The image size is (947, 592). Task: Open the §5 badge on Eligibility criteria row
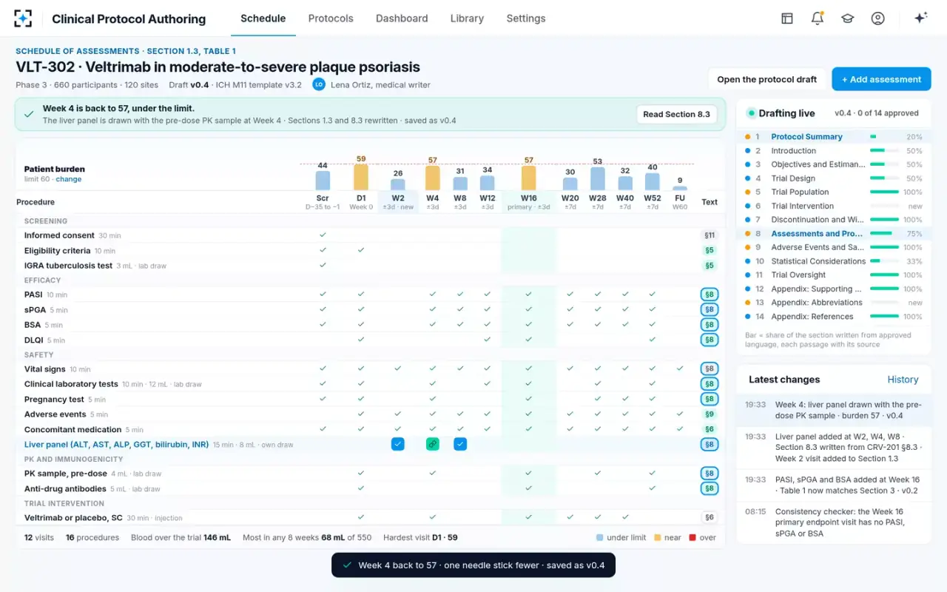pyautogui.click(x=710, y=250)
